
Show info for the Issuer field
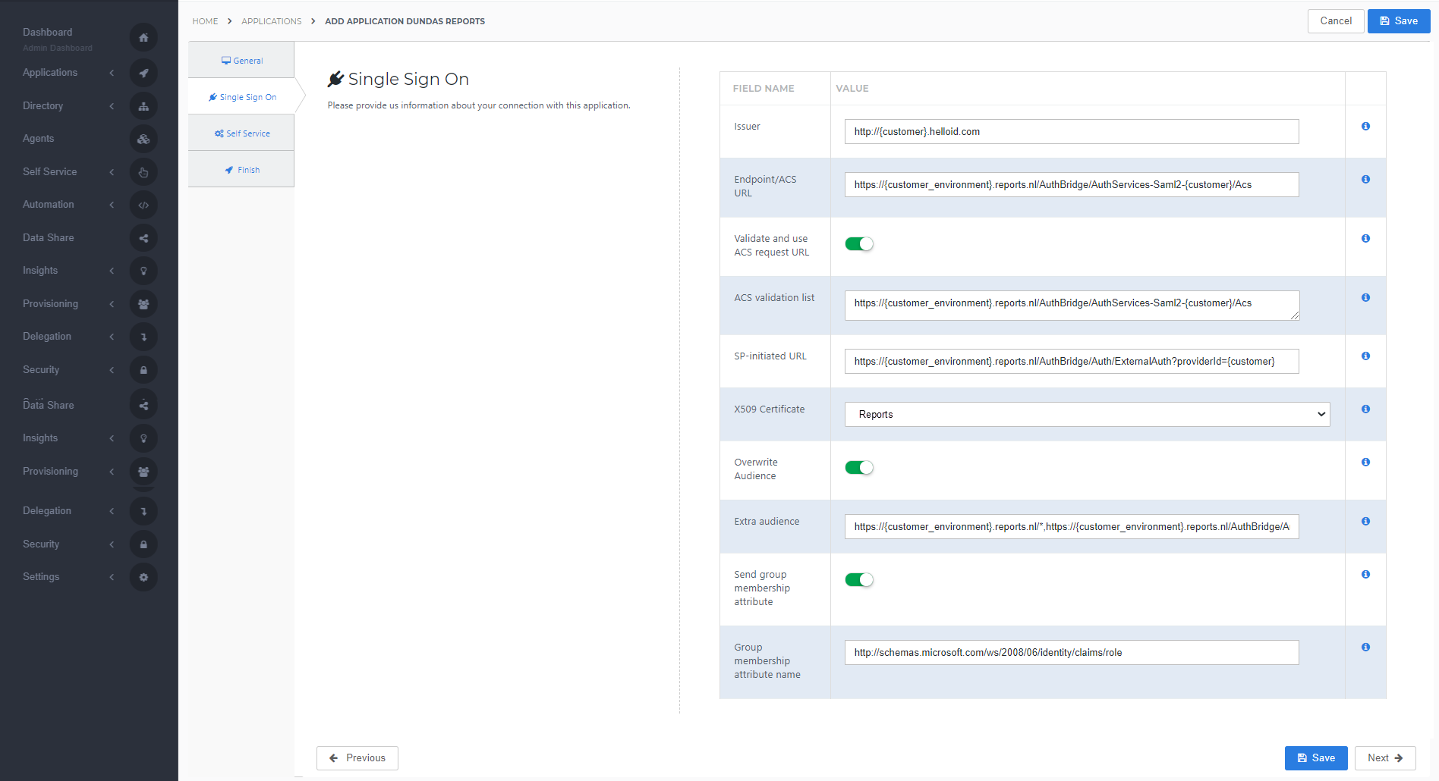click(x=1365, y=127)
